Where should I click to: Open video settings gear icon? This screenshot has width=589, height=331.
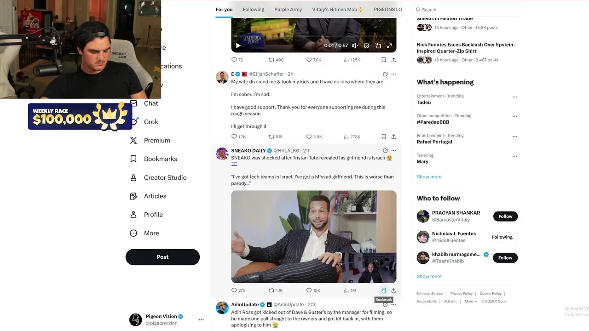coord(367,46)
